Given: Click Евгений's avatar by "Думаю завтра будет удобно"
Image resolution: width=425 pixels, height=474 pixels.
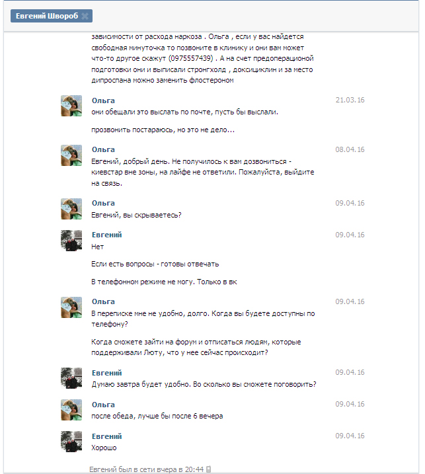Looking at the screenshot, I should [71, 378].
